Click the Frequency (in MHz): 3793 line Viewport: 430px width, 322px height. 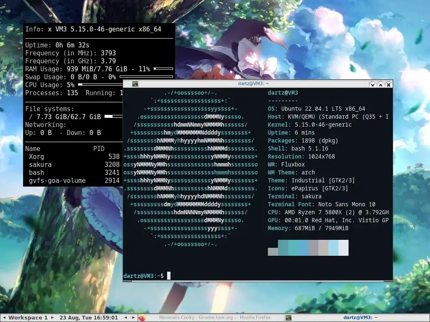point(71,53)
